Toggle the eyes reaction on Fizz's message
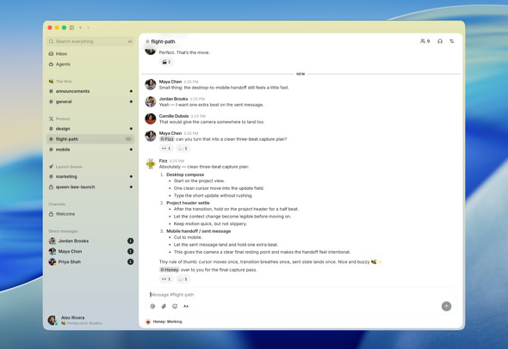Image resolution: width=508 pixels, height=349 pixels. coord(166,279)
